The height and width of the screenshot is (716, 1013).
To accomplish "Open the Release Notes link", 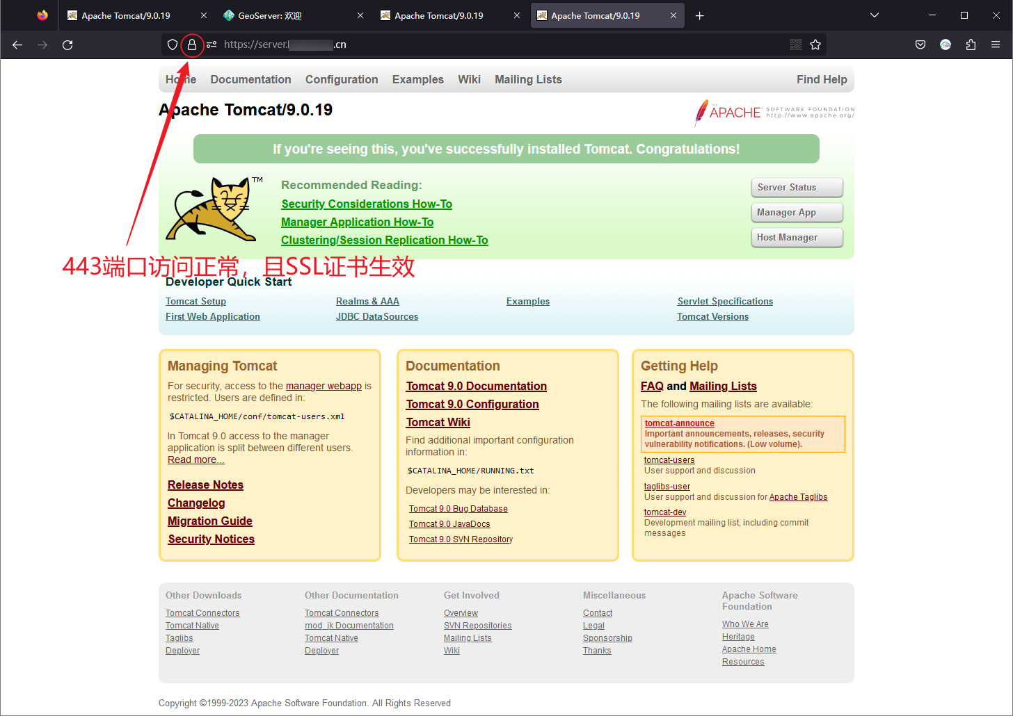I will coord(205,485).
